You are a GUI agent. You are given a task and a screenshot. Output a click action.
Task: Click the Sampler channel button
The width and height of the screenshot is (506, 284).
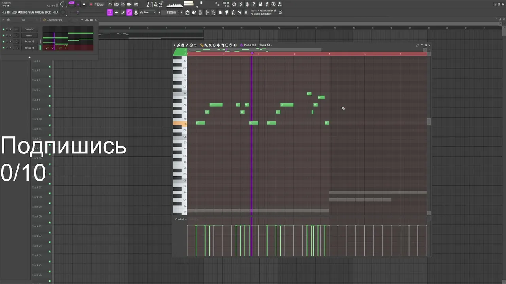[x=29, y=29]
